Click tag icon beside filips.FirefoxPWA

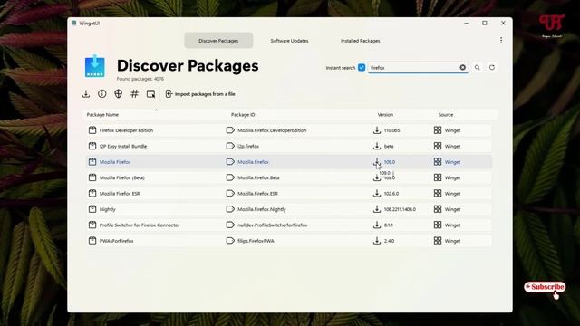(230, 241)
